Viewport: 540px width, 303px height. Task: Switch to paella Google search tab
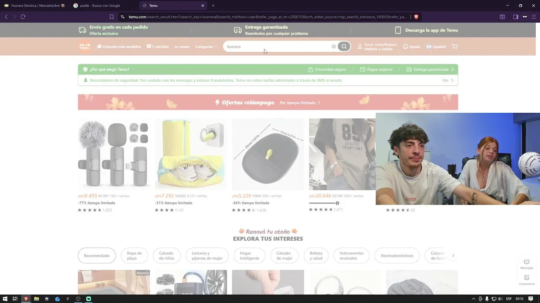pyautogui.click(x=103, y=5)
